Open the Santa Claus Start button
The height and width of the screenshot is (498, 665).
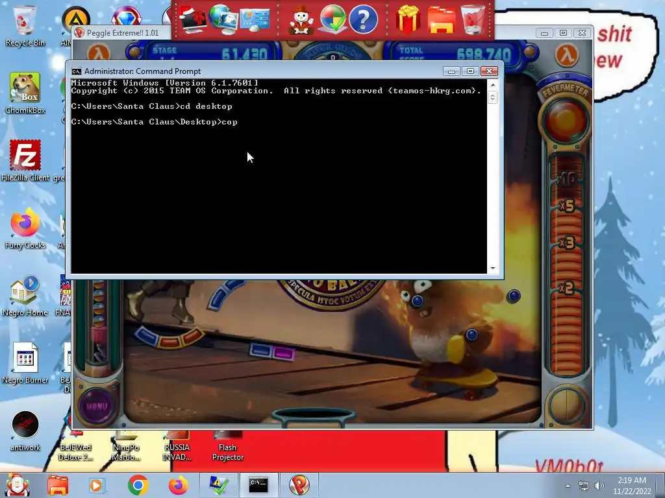pyautogui.click(x=17, y=485)
